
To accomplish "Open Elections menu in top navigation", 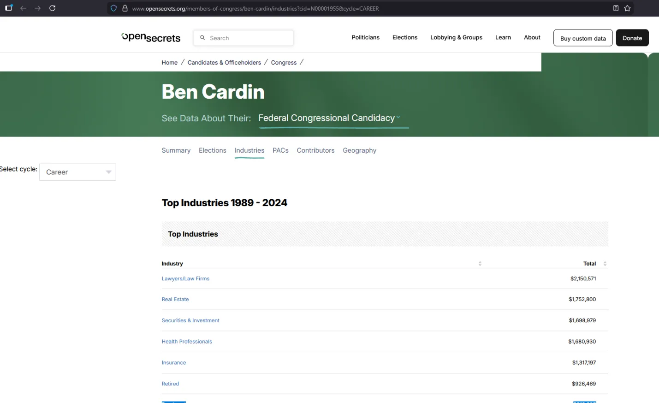I will pyautogui.click(x=405, y=37).
